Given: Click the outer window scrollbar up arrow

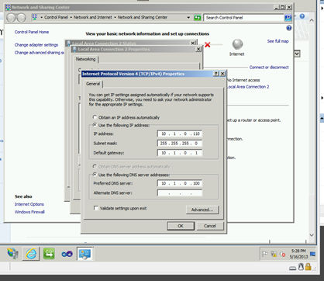Looking at the screenshot, I should [312, 20].
